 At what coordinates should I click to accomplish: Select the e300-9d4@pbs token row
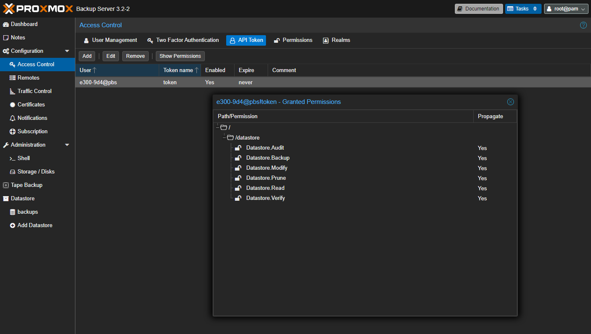click(x=333, y=83)
